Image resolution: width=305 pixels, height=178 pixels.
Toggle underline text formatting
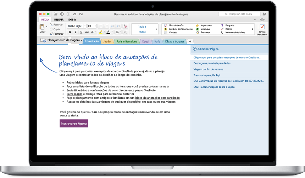pyautogui.click(x=81, y=32)
